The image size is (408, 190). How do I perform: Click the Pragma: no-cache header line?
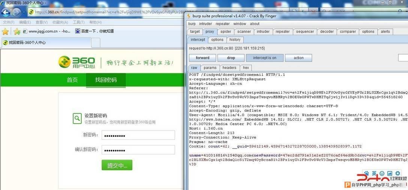pos(208,142)
